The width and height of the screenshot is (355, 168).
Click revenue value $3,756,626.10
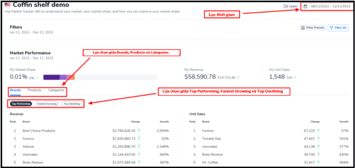pyautogui.click(x=124, y=131)
